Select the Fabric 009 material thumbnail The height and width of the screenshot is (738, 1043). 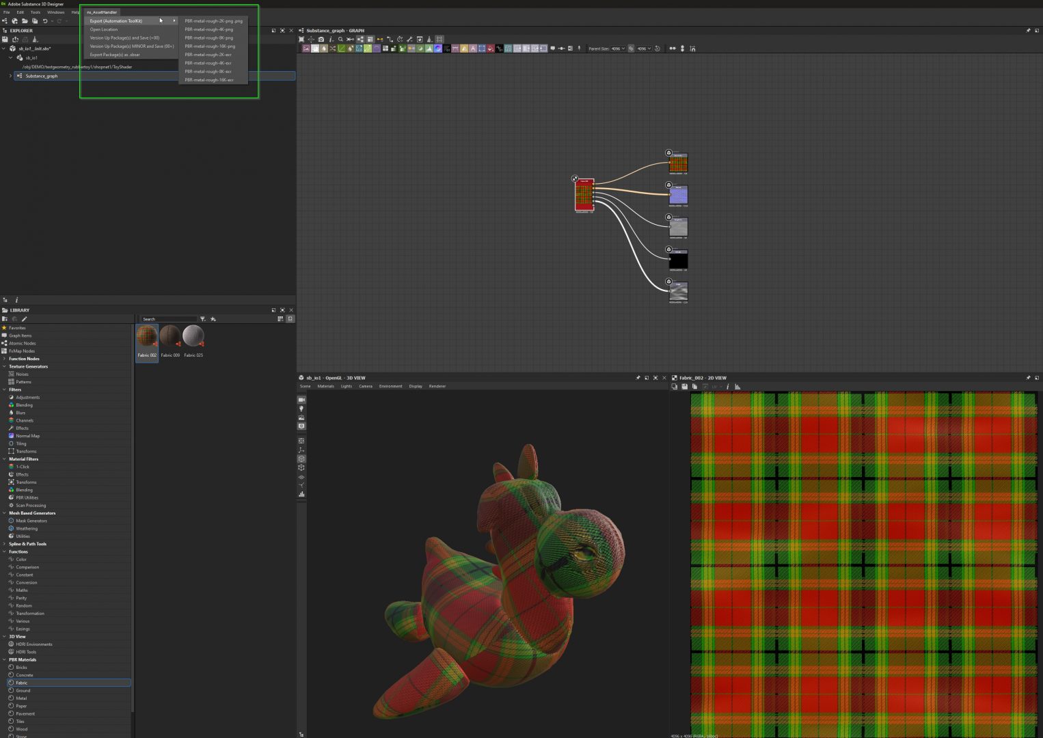point(170,338)
